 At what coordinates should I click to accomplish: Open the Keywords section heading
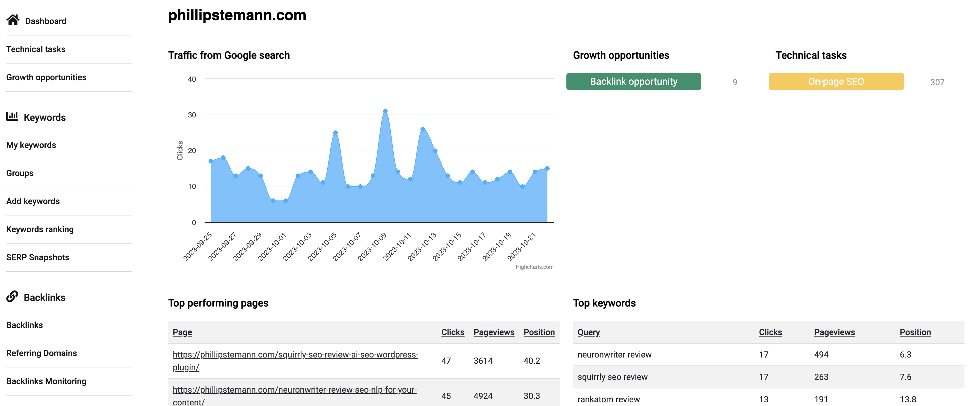pos(44,118)
